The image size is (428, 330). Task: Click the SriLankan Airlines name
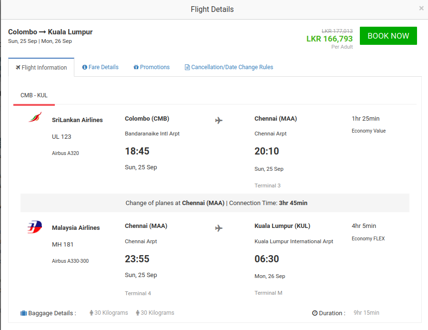(77, 120)
